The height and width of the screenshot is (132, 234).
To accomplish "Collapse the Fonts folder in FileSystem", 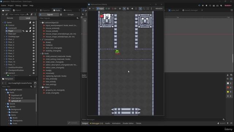I will [6, 93].
